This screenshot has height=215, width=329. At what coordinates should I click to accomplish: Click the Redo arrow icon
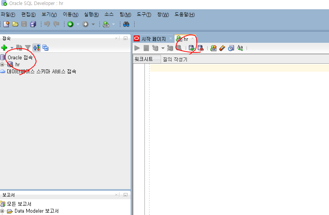56,24
